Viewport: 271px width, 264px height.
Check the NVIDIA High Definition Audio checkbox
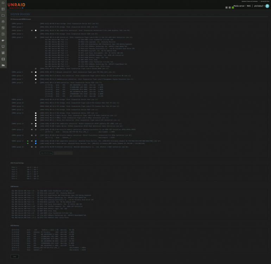click(36, 126)
